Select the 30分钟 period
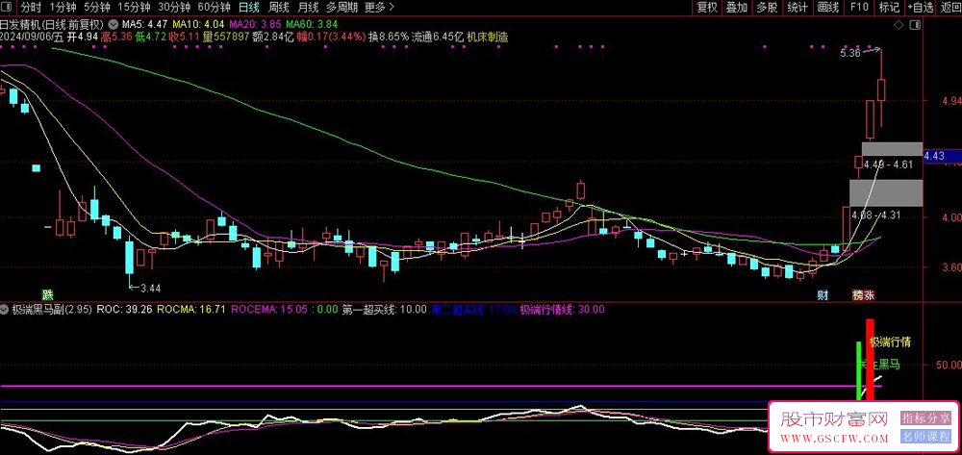The image size is (962, 455). tap(173, 8)
